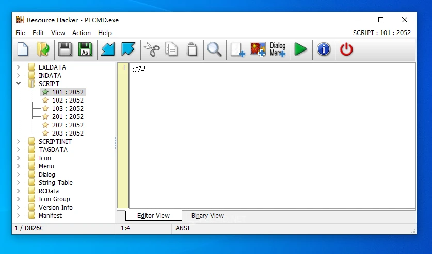Click the SCRIPT open folder icon
Viewport: 432px width, 254px height.
pos(31,83)
